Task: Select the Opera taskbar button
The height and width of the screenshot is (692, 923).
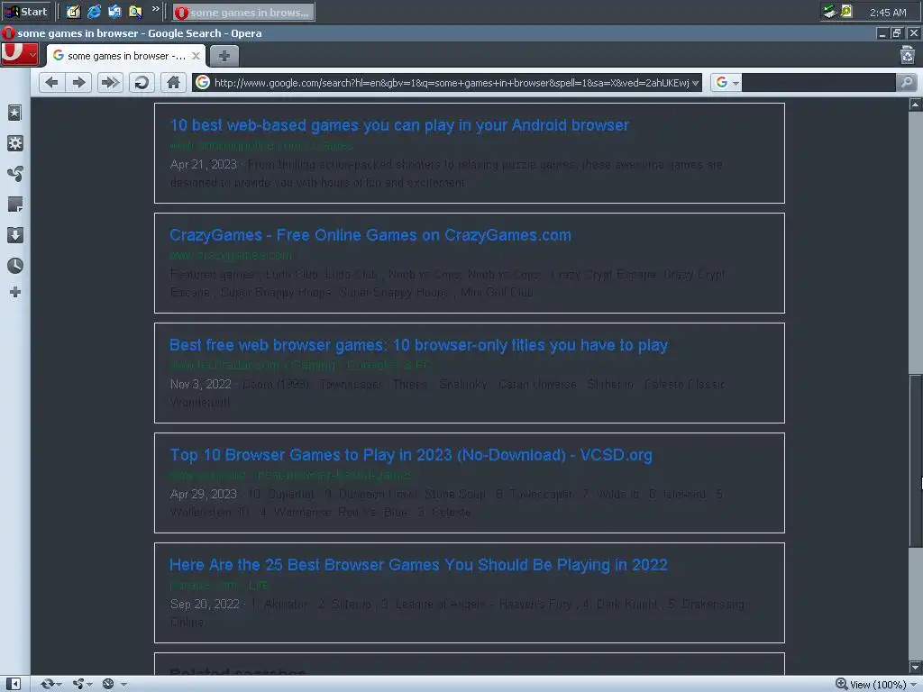Action: pos(243,12)
